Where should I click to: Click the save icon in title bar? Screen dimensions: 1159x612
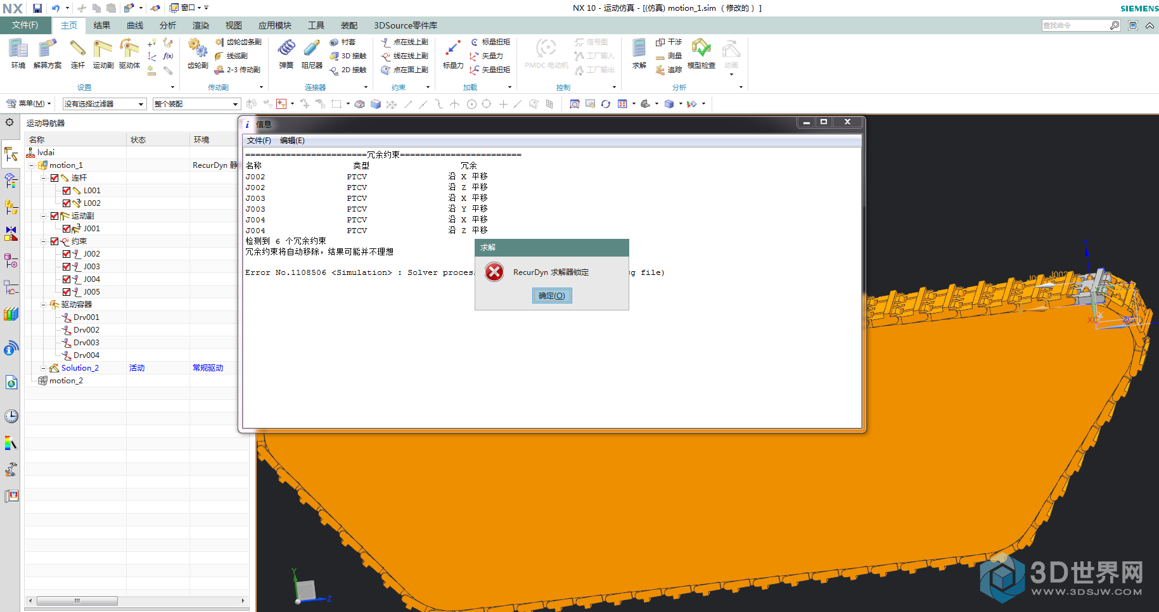point(37,8)
